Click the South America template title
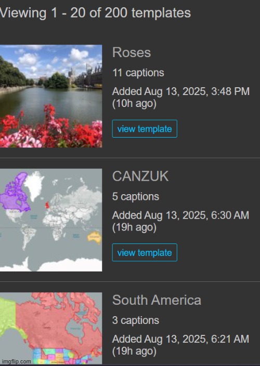 coord(157,300)
